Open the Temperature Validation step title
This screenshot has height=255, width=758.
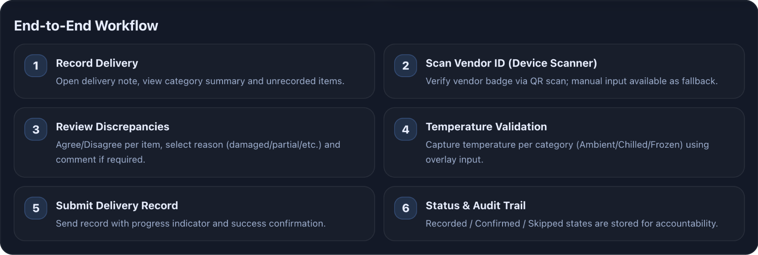click(486, 127)
